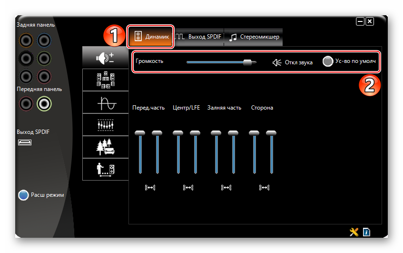Open the equalizer sliders sidebar icon
The height and width of the screenshot is (253, 403).
(x=105, y=125)
